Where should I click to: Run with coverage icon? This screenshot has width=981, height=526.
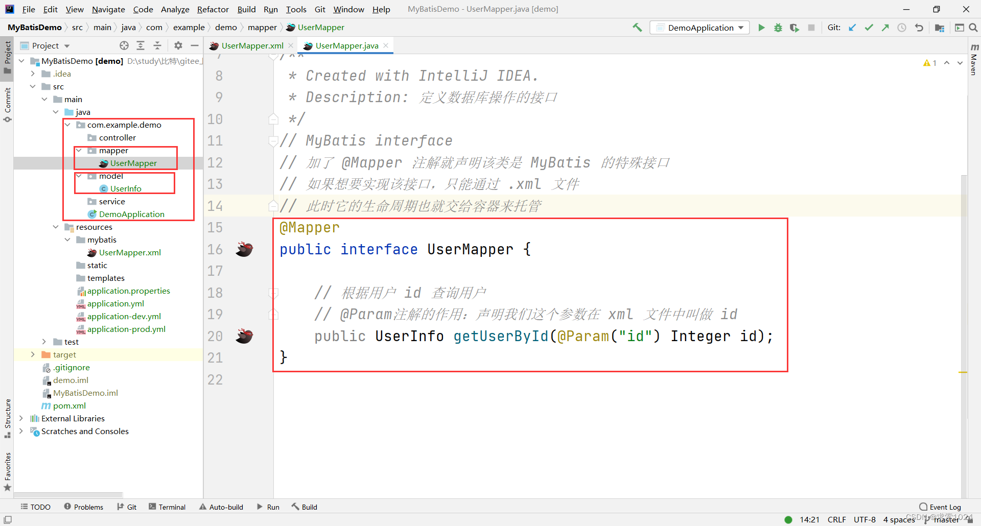(794, 28)
